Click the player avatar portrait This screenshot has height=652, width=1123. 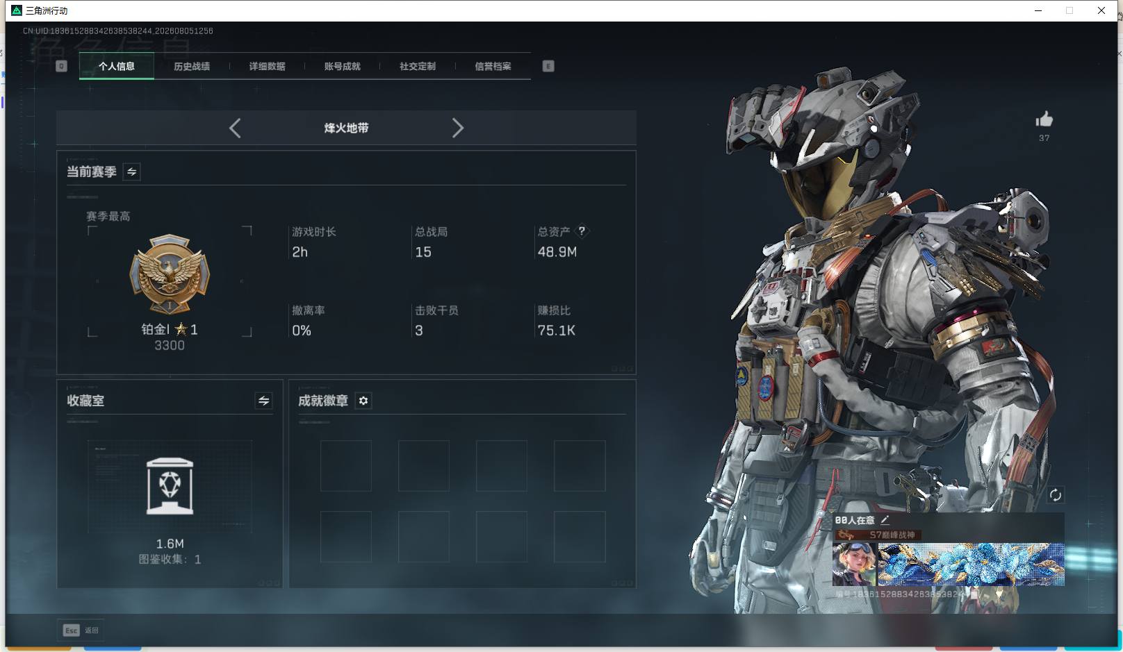[x=855, y=564]
